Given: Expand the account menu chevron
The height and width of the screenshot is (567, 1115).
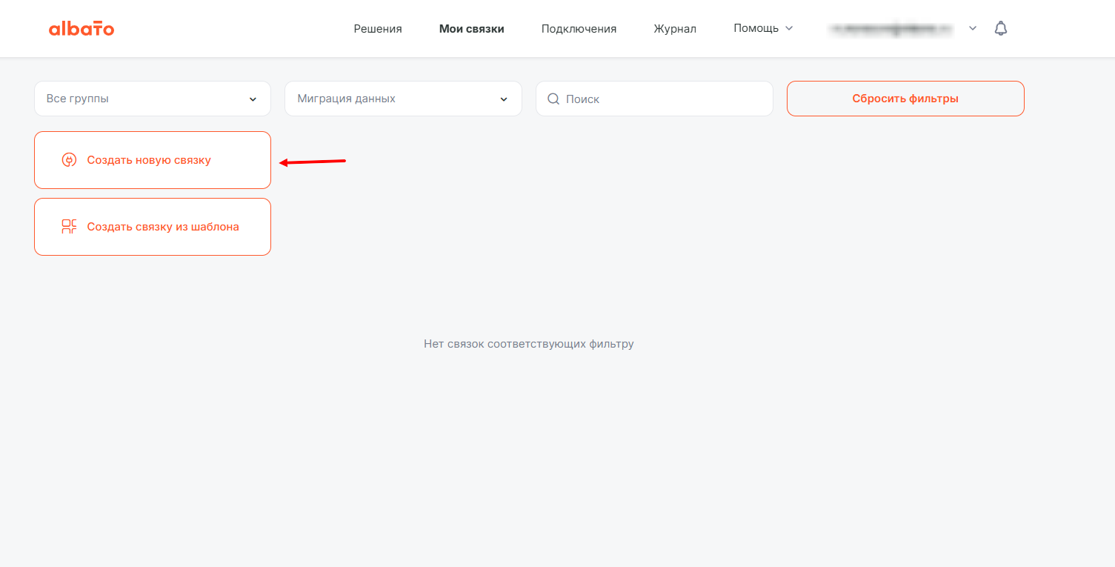Looking at the screenshot, I should (x=973, y=28).
